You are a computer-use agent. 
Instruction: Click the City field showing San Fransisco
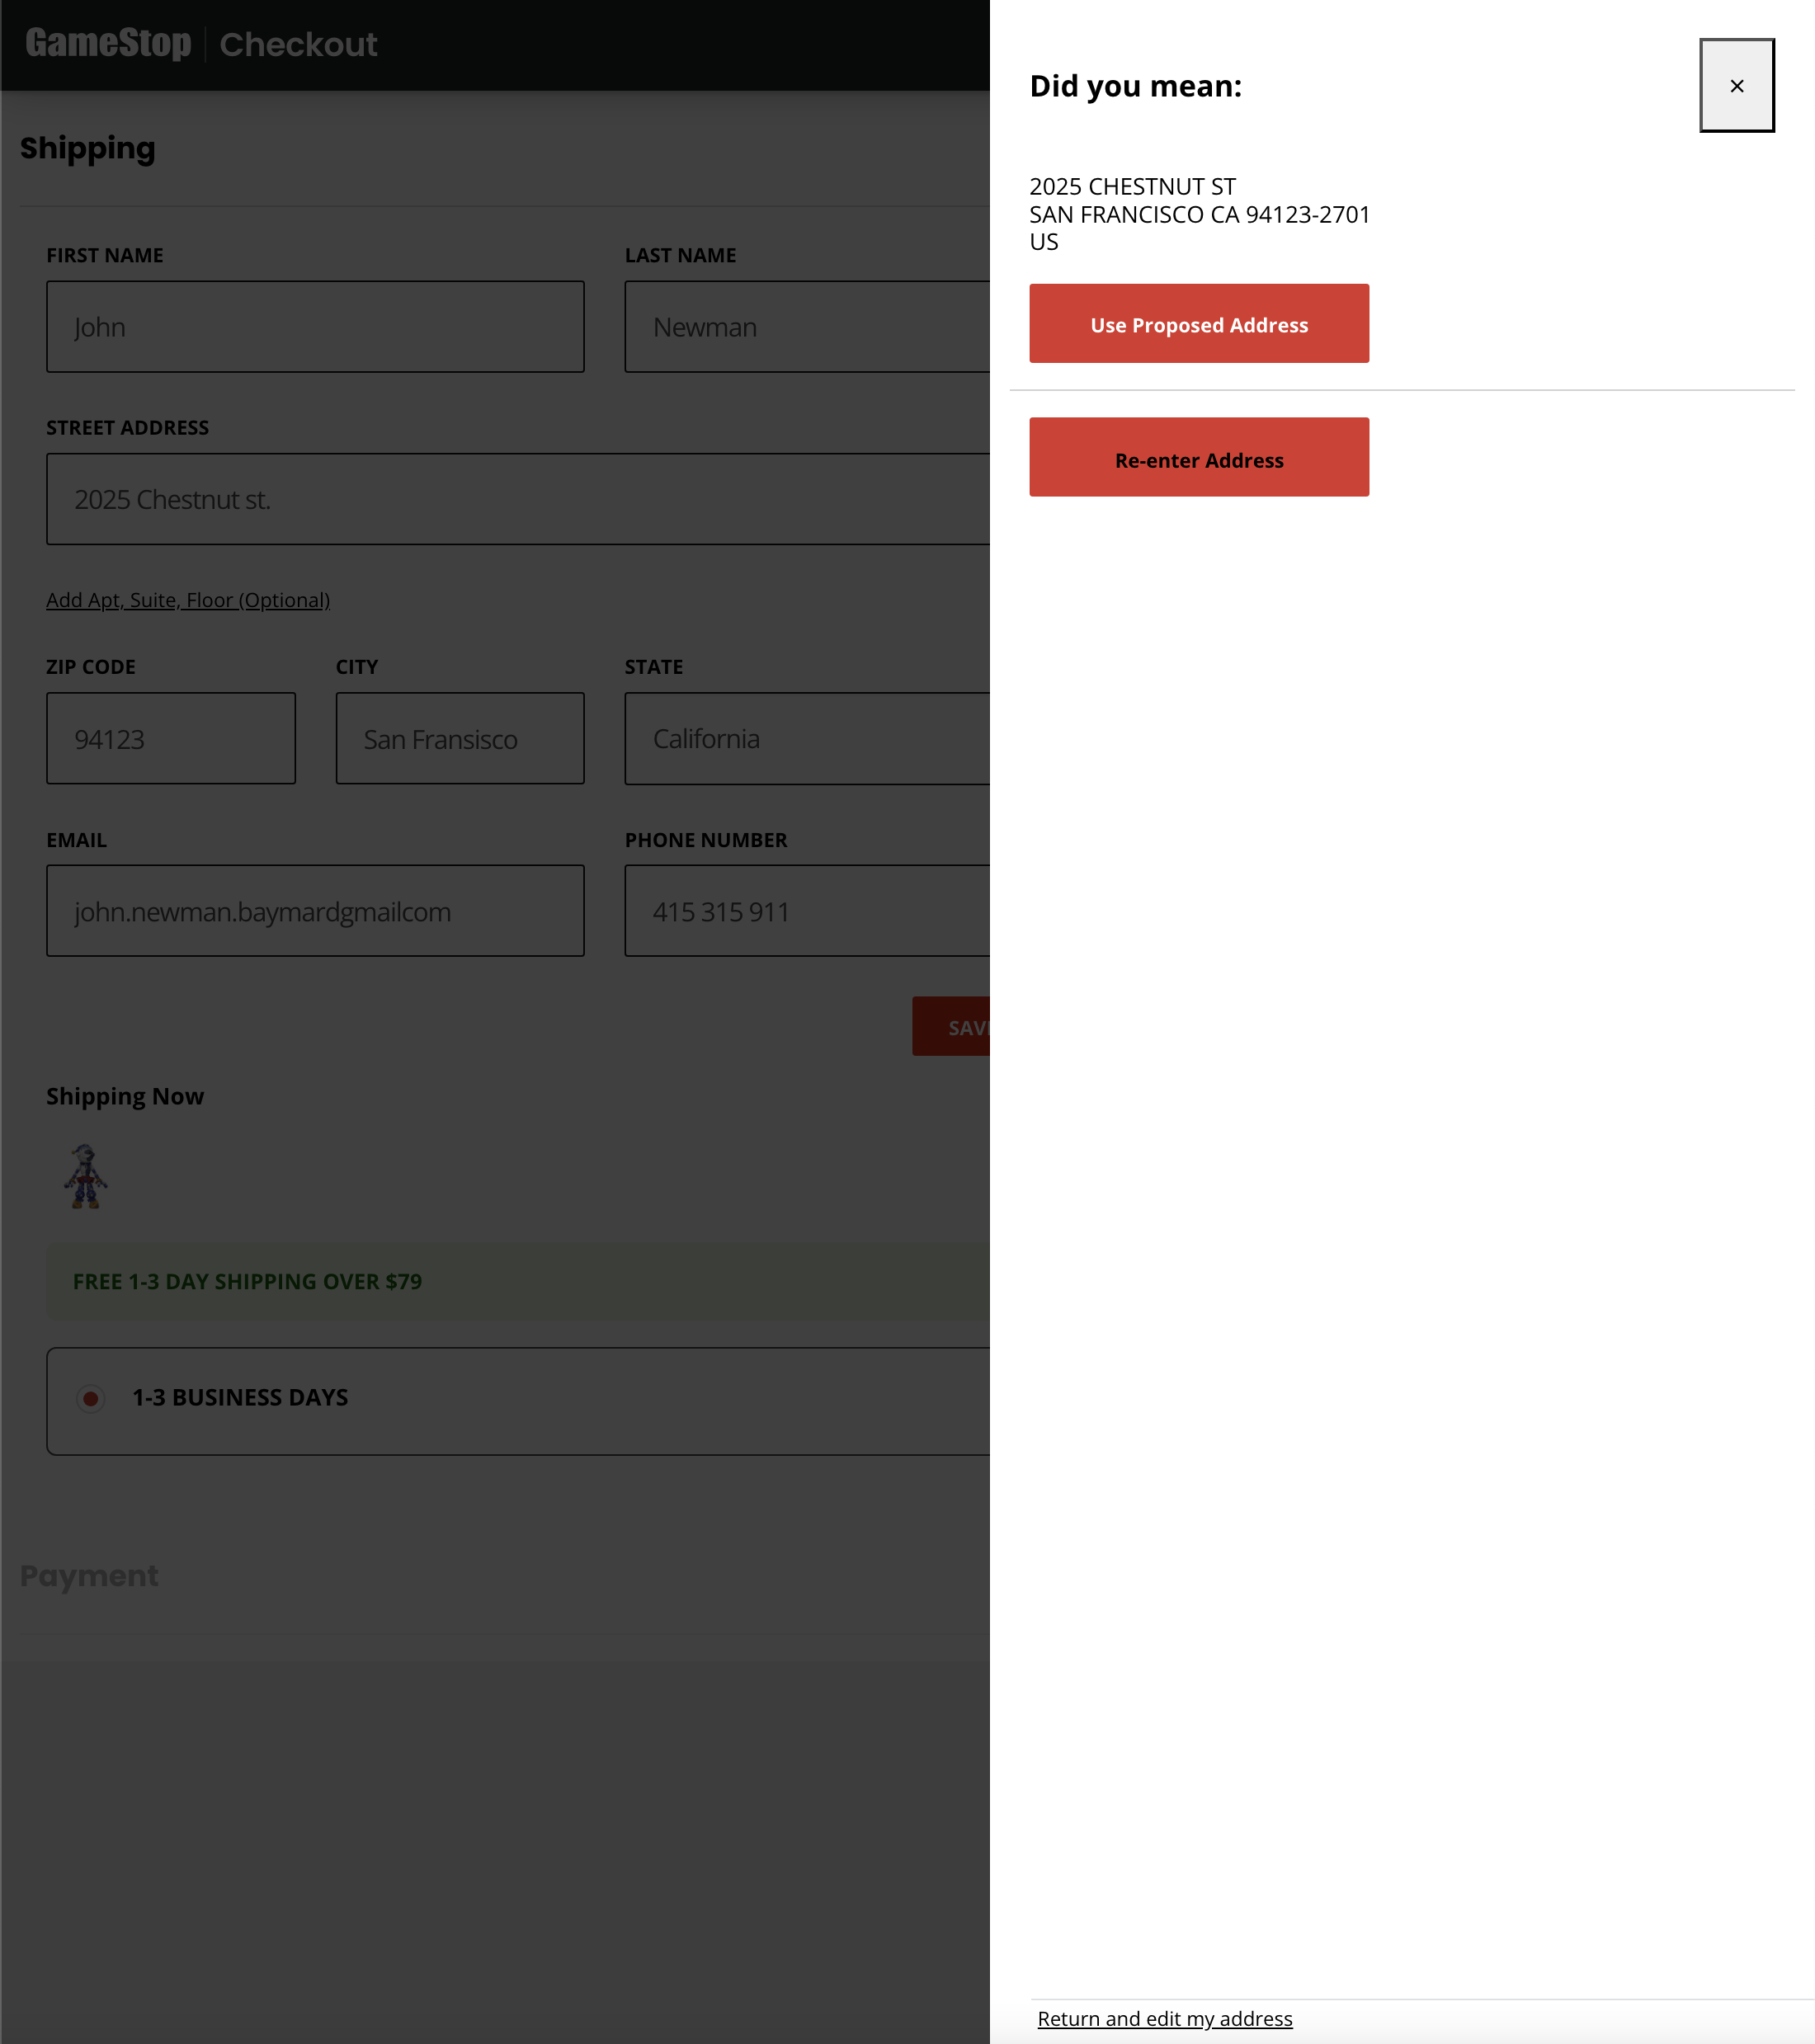tap(460, 739)
